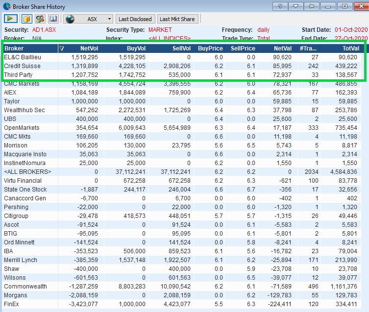The width and height of the screenshot is (369, 312).
Task: Click the MARKET security type value
Action: click(x=160, y=30)
